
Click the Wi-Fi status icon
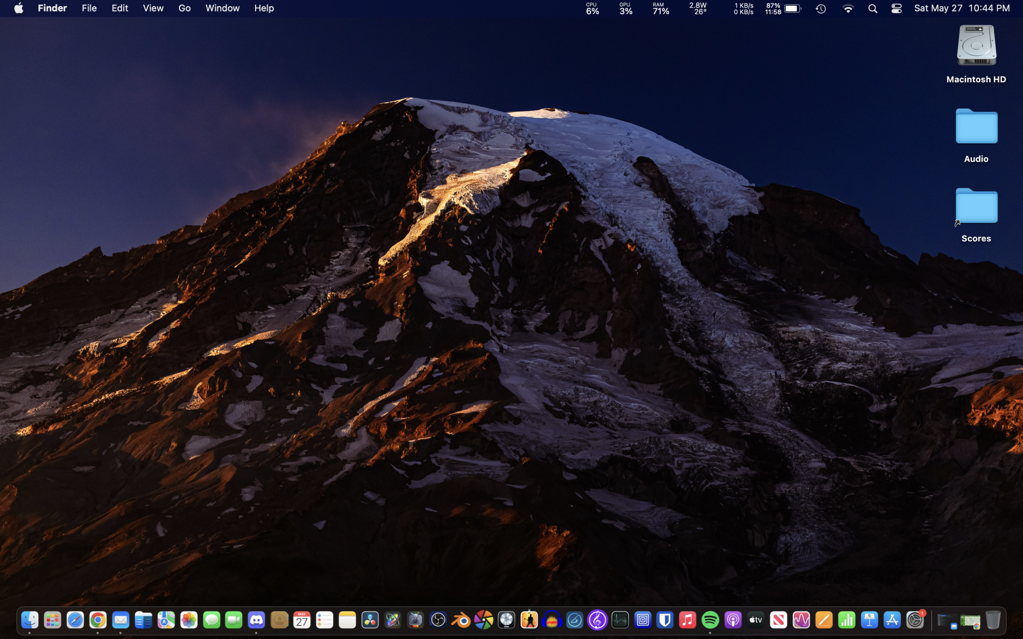[x=848, y=9]
